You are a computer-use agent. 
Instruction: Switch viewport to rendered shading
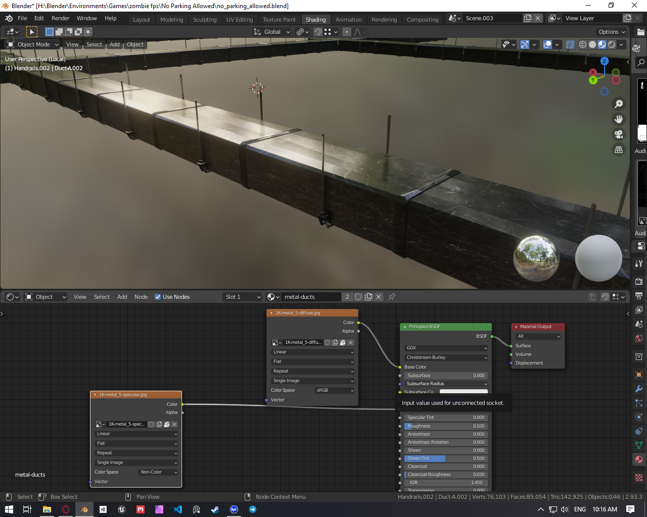612,44
